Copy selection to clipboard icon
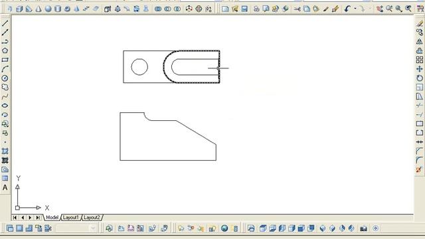The width and height of the screenshot is (425, 239). (x=307, y=9)
